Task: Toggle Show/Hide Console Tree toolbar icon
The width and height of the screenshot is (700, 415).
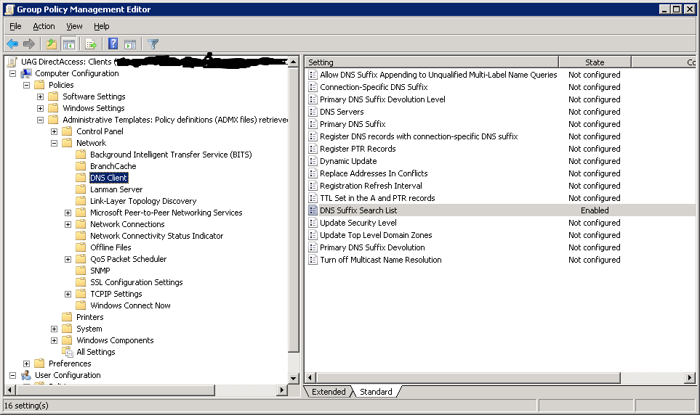Action: 69,44
